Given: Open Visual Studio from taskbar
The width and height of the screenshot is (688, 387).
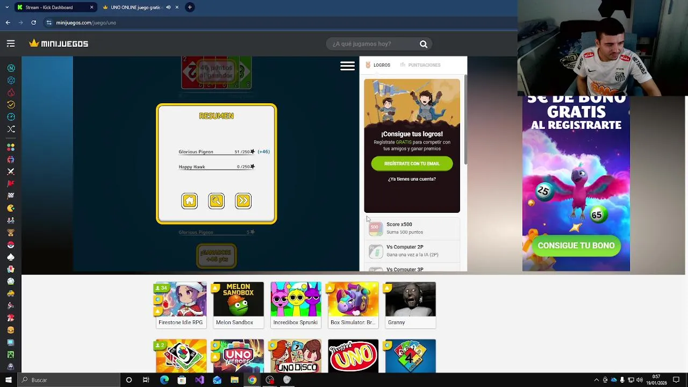Looking at the screenshot, I should pos(199,380).
